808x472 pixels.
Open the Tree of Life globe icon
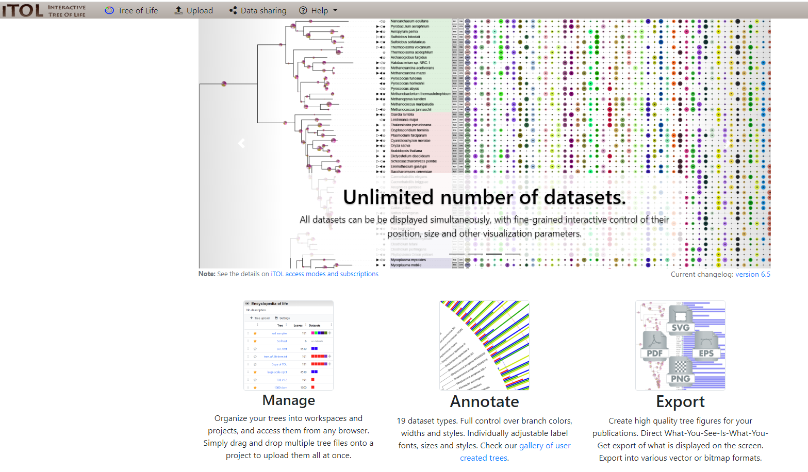(x=109, y=10)
